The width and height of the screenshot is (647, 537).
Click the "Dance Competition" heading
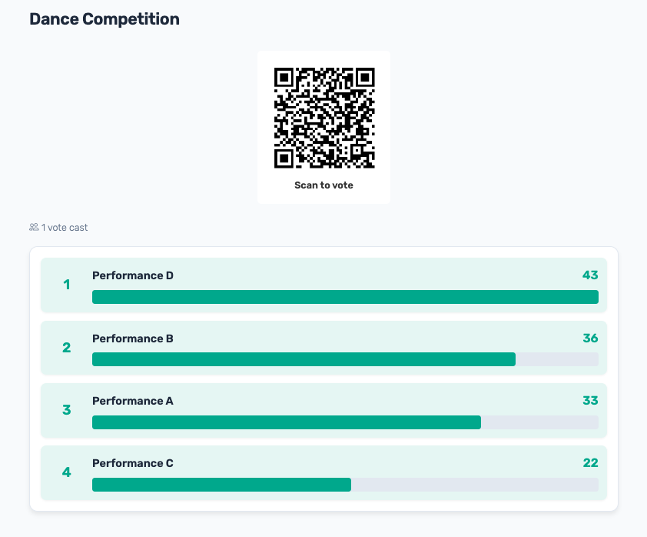(x=105, y=19)
